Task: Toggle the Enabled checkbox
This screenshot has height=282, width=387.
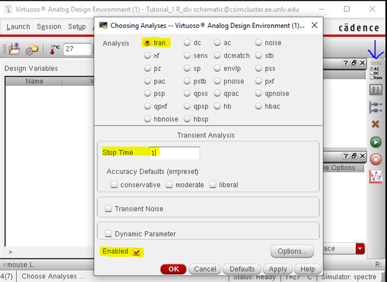Action: (x=136, y=251)
